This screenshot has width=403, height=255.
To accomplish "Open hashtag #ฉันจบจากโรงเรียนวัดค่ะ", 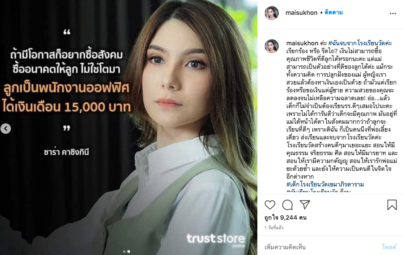I will (360, 43).
